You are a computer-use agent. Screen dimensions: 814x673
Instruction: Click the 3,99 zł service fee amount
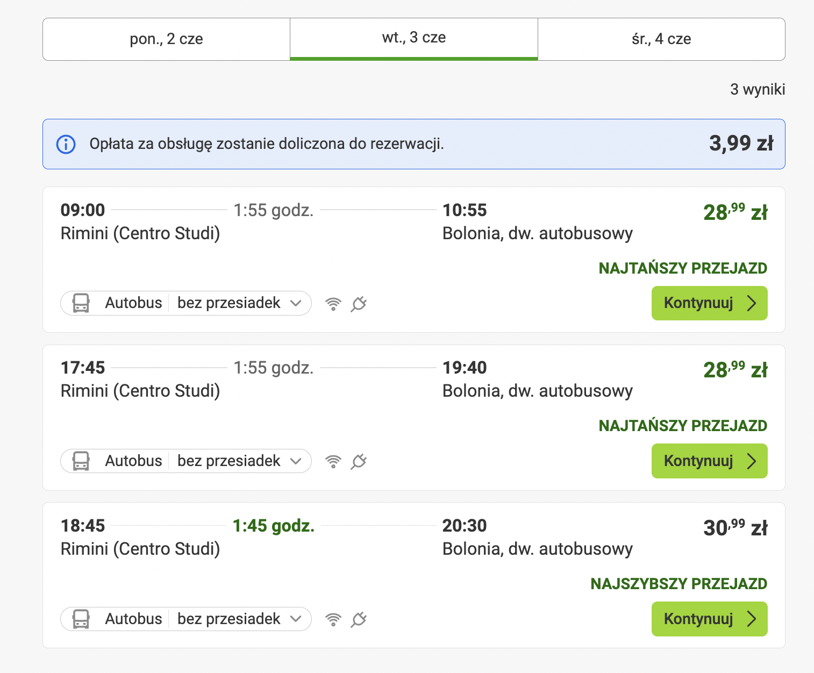(741, 144)
